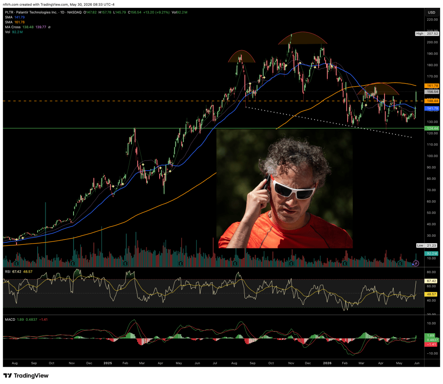This screenshot has width=443, height=384.
Task: Click the High 207.52 price tag
Action: 427,33
